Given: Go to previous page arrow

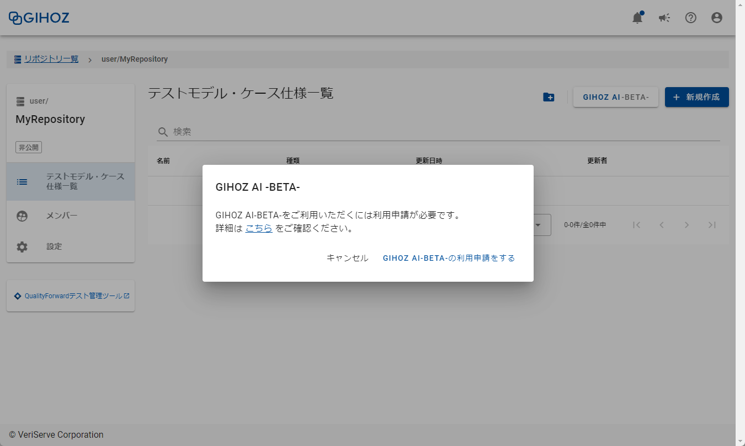Looking at the screenshot, I should tap(662, 225).
